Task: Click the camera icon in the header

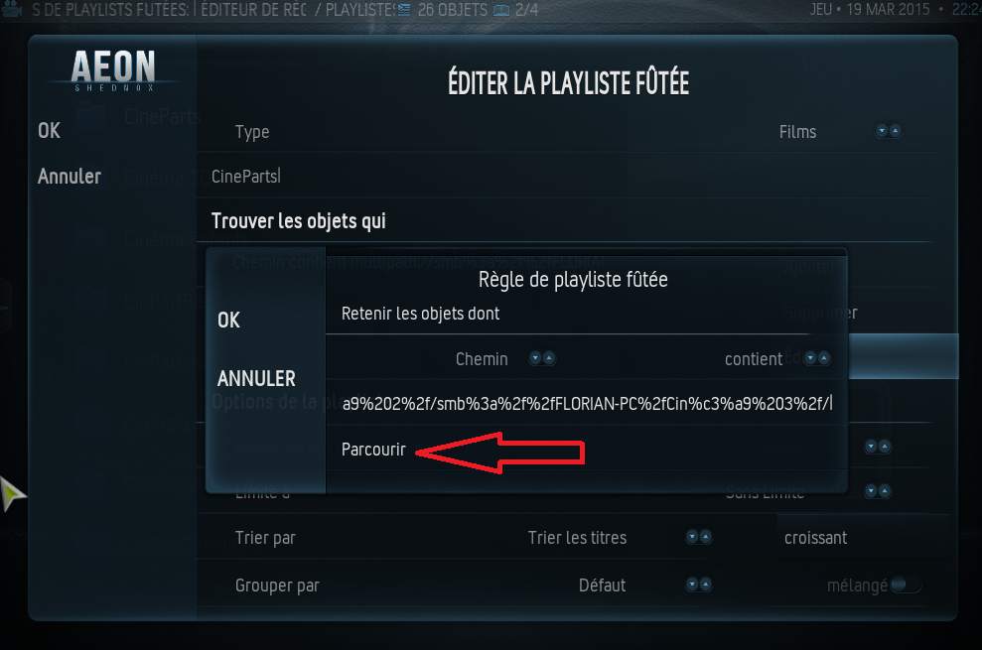Action: point(13,9)
